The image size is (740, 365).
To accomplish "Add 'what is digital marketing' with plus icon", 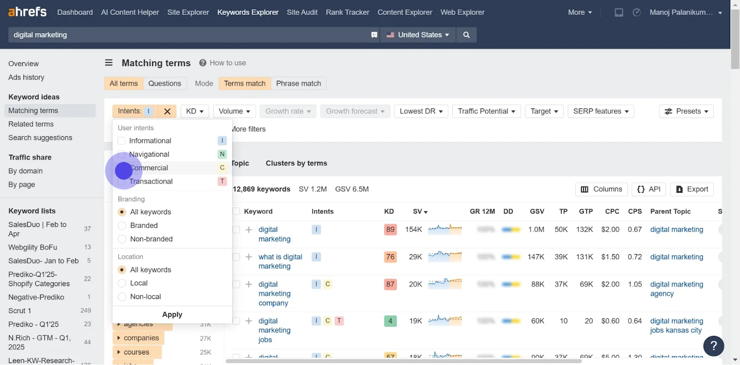I will [x=249, y=257].
